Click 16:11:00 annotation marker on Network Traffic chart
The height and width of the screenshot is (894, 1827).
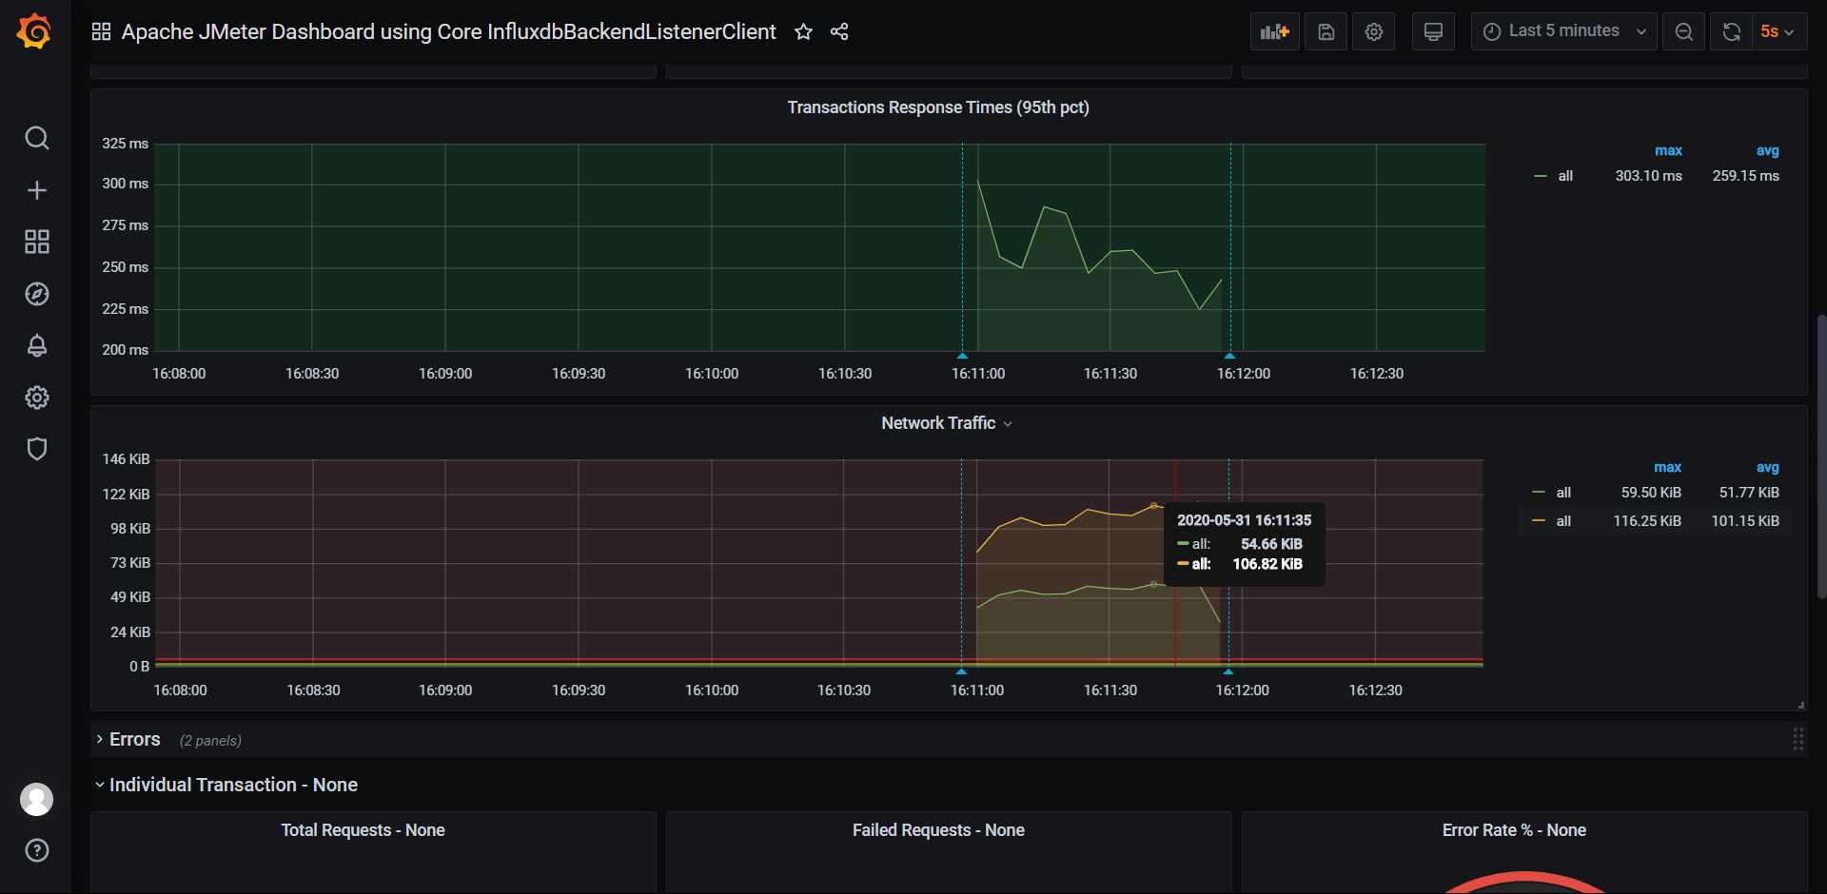pos(961,671)
